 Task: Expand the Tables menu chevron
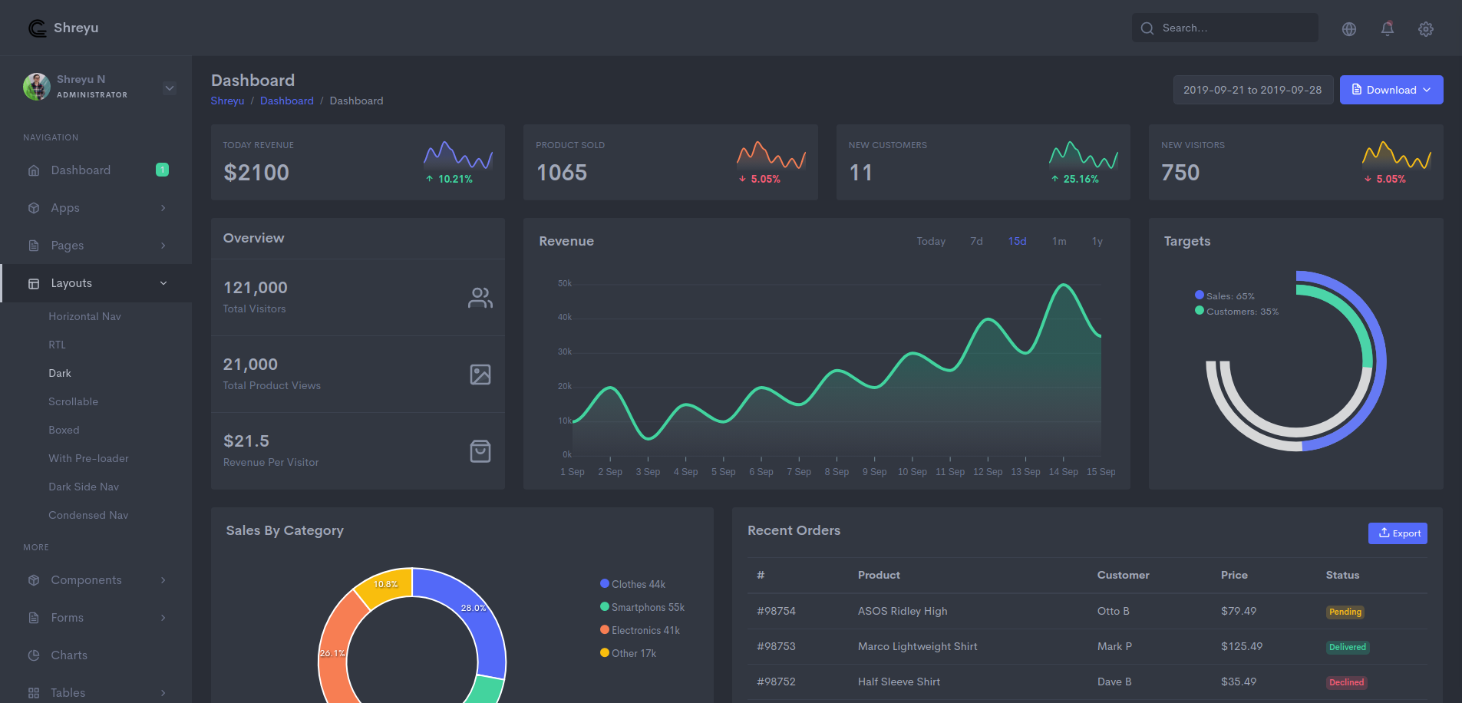[163, 693]
